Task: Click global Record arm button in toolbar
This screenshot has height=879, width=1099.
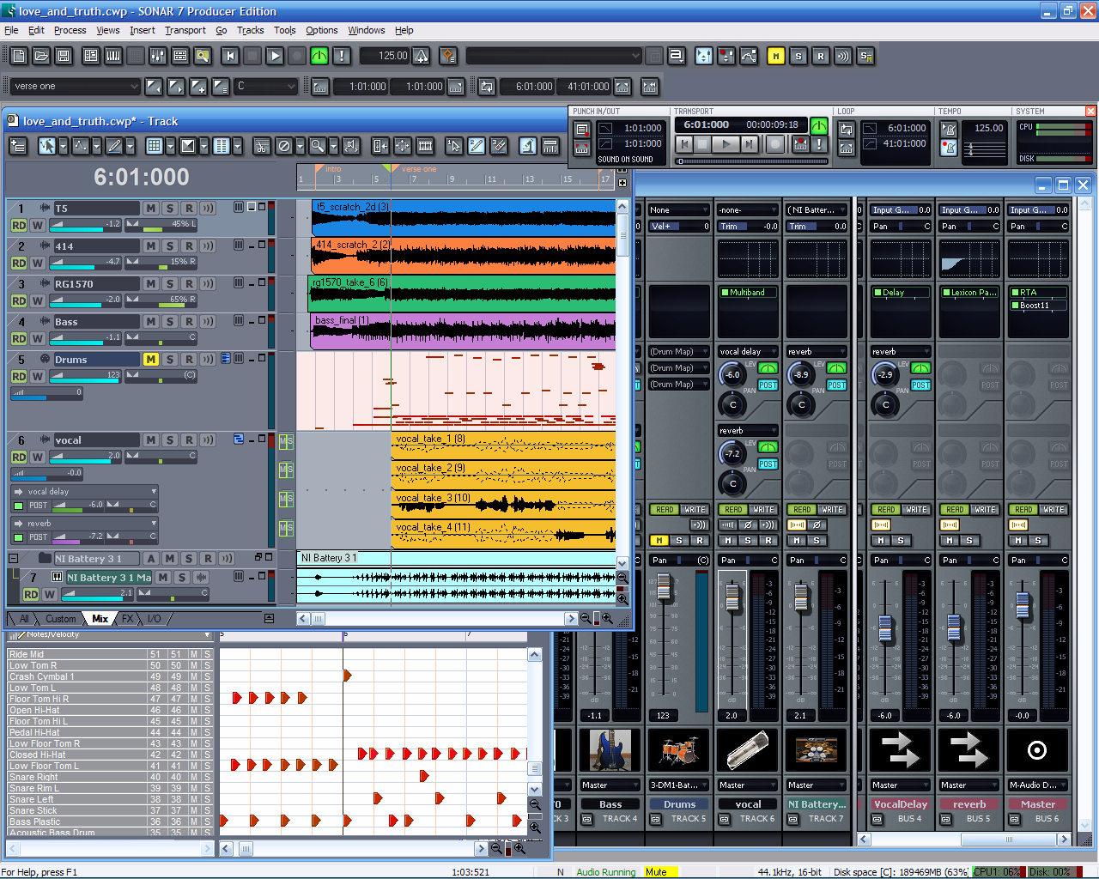Action: pyautogui.click(x=821, y=56)
